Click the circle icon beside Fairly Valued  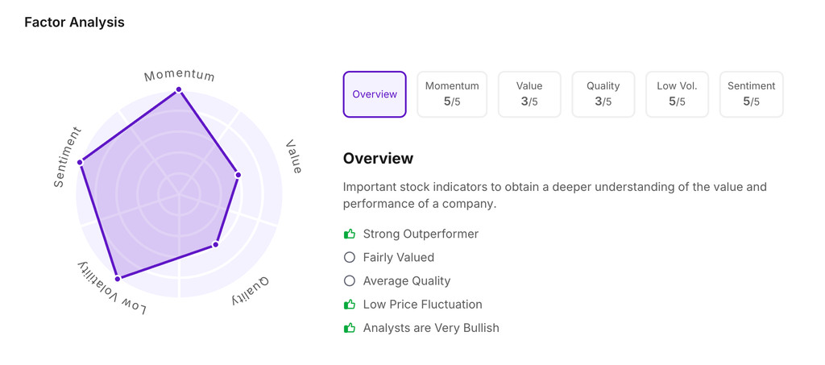[350, 258]
